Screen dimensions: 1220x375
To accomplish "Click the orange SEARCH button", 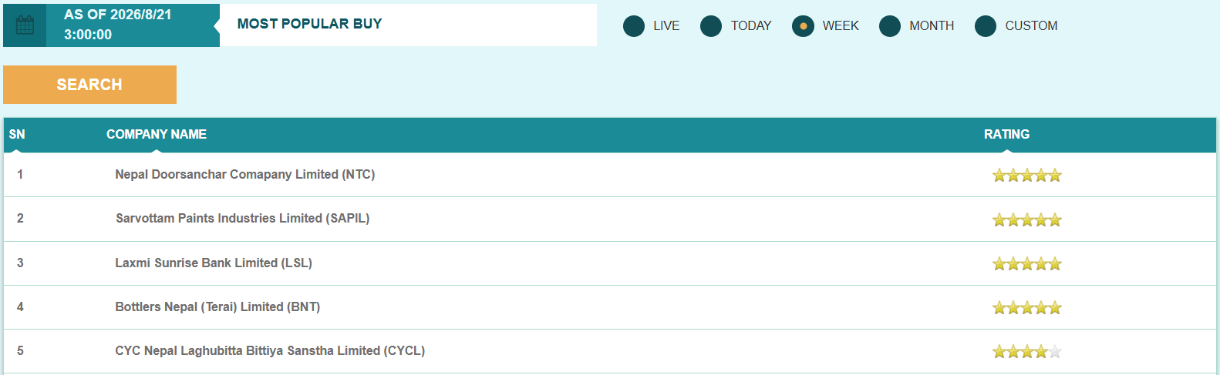I will (89, 85).
